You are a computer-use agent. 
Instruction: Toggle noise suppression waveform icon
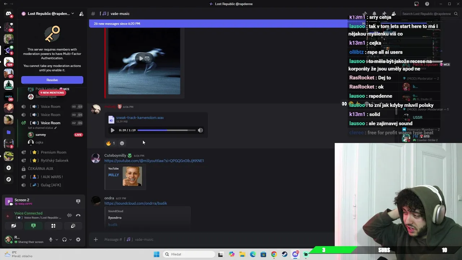(69, 215)
